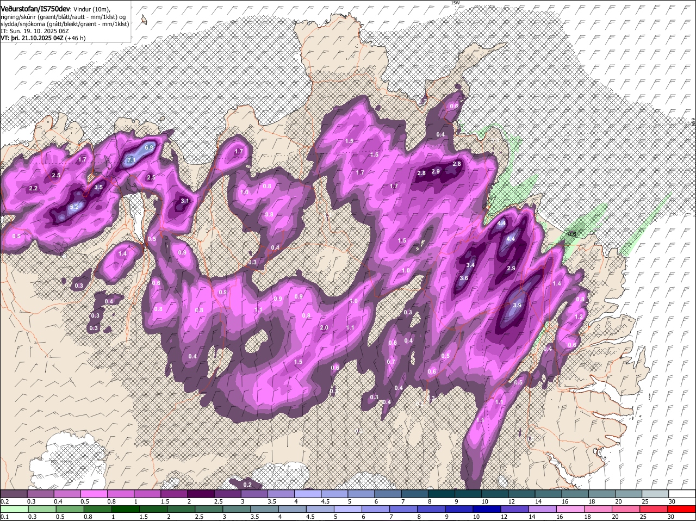
Task: Select the 2.0 value label on the map
Action: 324,327
